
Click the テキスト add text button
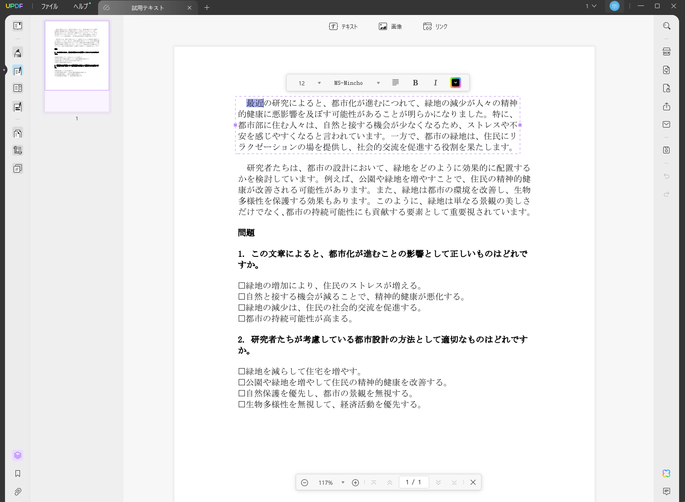343,27
